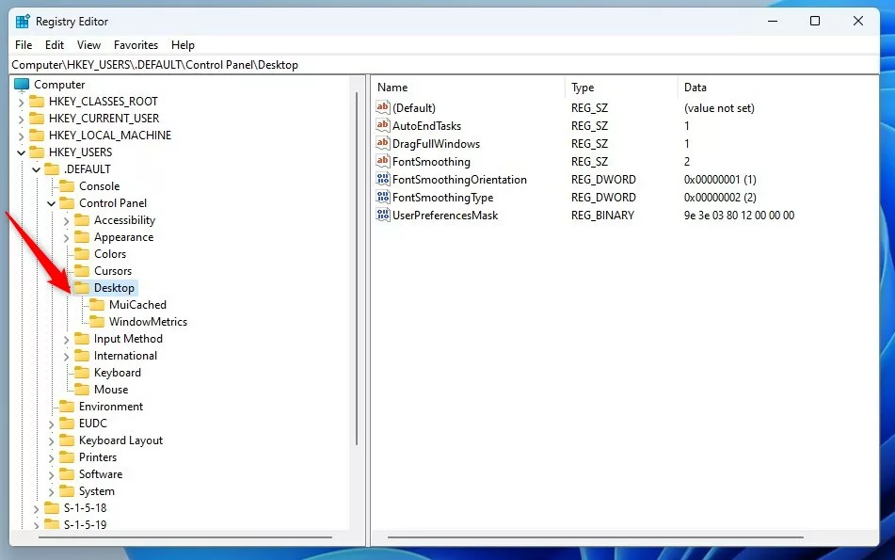The height and width of the screenshot is (560, 895).
Task: Select the EUDC key in tree
Action: 92,424
